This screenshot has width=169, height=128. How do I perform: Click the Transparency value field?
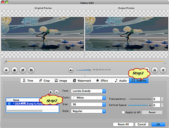tap(157, 99)
